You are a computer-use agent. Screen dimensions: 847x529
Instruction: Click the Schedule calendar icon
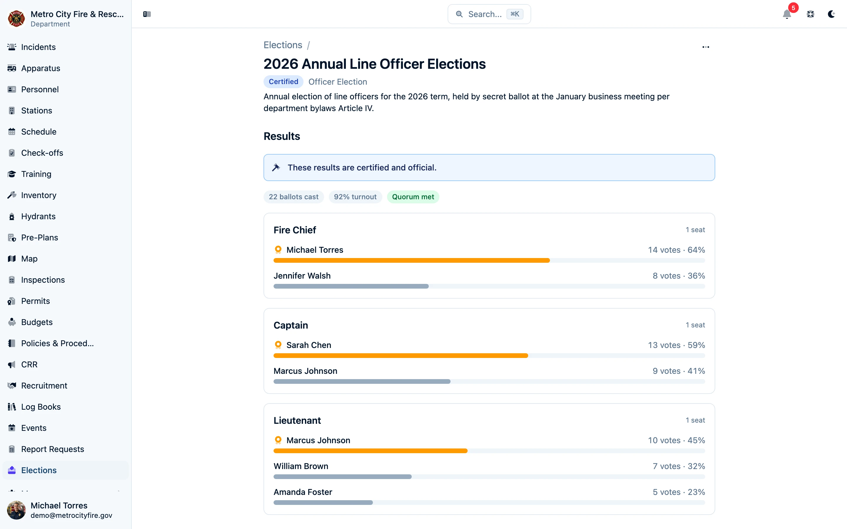11,132
